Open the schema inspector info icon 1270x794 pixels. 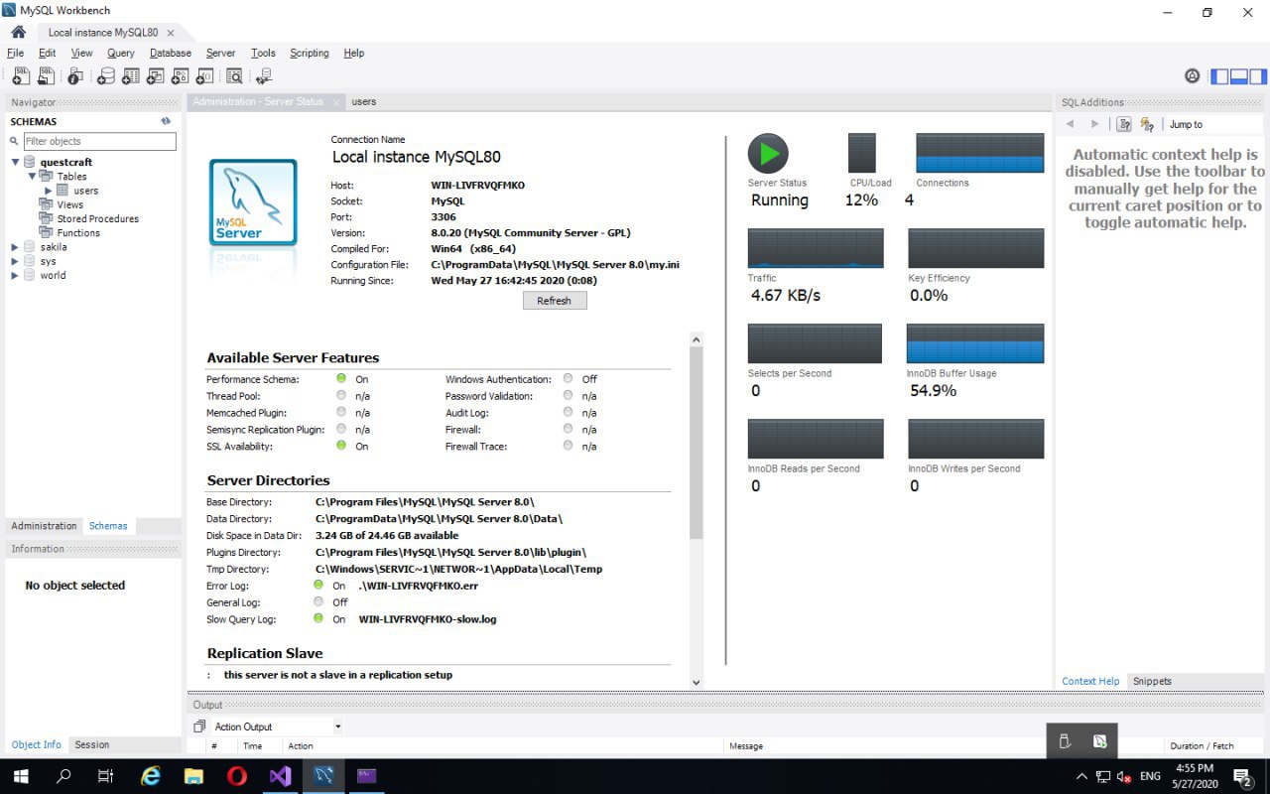[x=76, y=75]
